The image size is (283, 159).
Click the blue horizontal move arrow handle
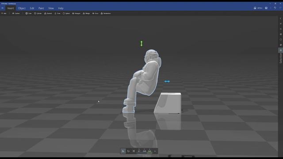[x=167, y=81]
